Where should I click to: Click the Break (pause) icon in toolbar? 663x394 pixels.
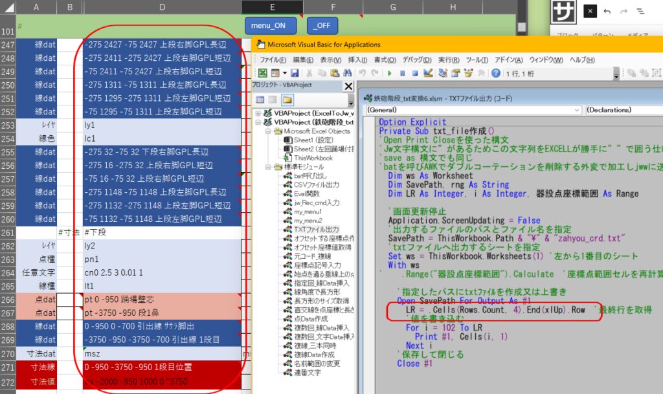pos(401,73)
